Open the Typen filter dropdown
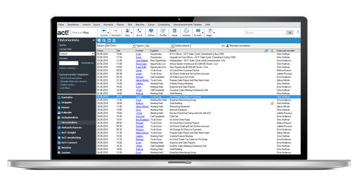358x190 pixels. pos(173,46)
